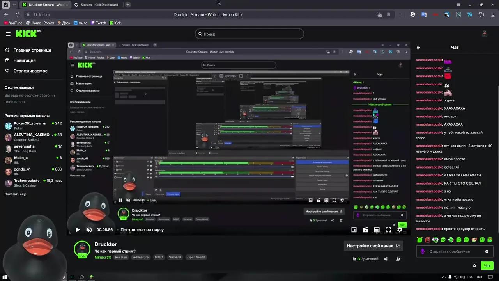Screen dimensions: 499x281
Task: Open the YouTube bookmark
Action: coord(13,23)
